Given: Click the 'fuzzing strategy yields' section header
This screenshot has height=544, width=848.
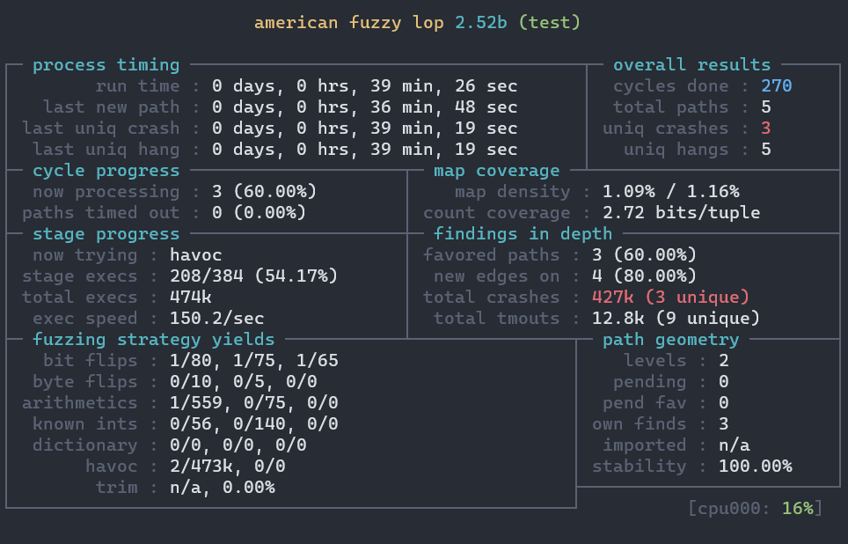Looking at the screenshot, I should coord(154,340).
